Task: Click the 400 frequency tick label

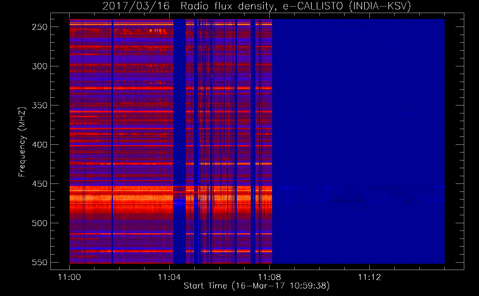Action: [x=40, y=145]
